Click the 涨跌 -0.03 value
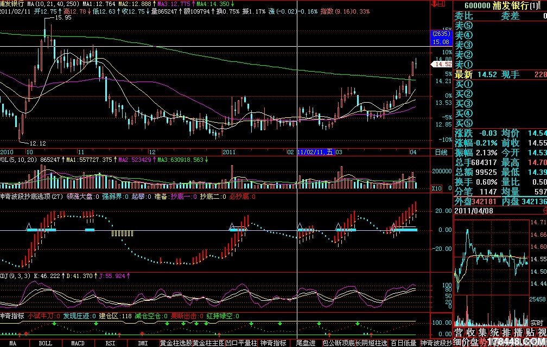This screenshot has height=347, width=547. tap(487, 133)
